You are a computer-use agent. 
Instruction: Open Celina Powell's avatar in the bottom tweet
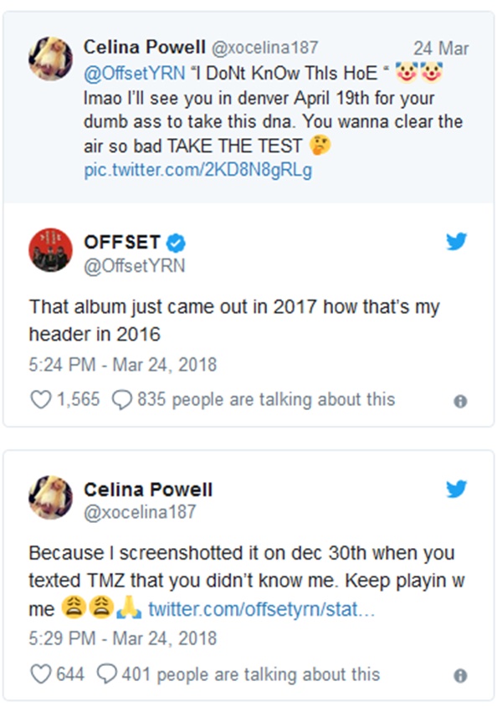[50, 497]
